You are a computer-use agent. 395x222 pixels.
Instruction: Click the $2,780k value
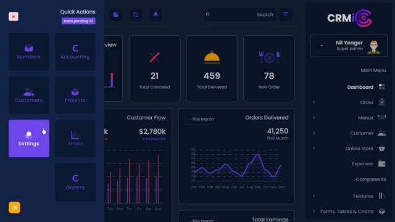(x=152, y=131)
